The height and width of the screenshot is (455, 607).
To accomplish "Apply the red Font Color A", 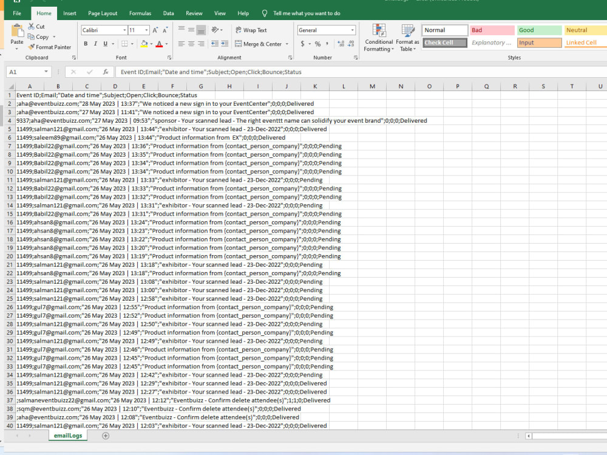I will (x=159, y=44).
